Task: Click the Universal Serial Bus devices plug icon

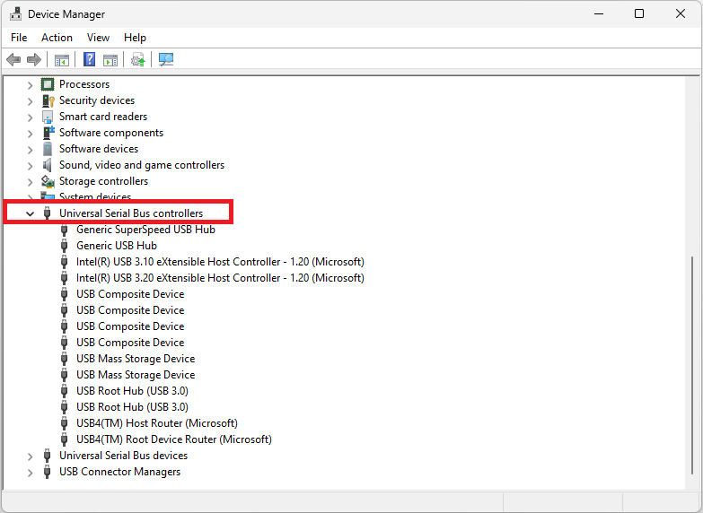Action: point(47,456)
